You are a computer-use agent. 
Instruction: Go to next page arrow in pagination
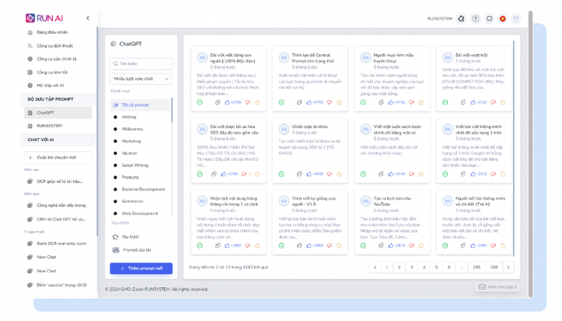click(508, 267)
